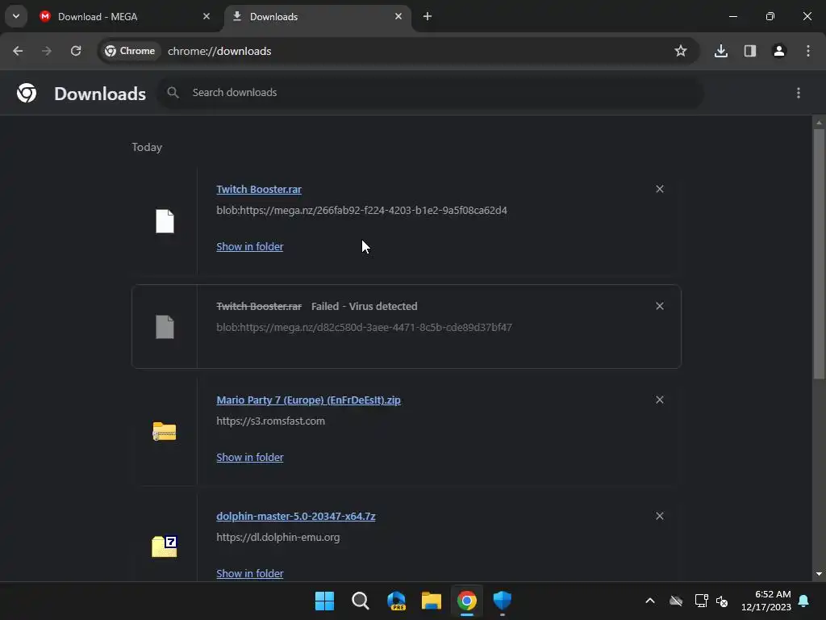Open File Explorer from taskbar

coord(432,601)
